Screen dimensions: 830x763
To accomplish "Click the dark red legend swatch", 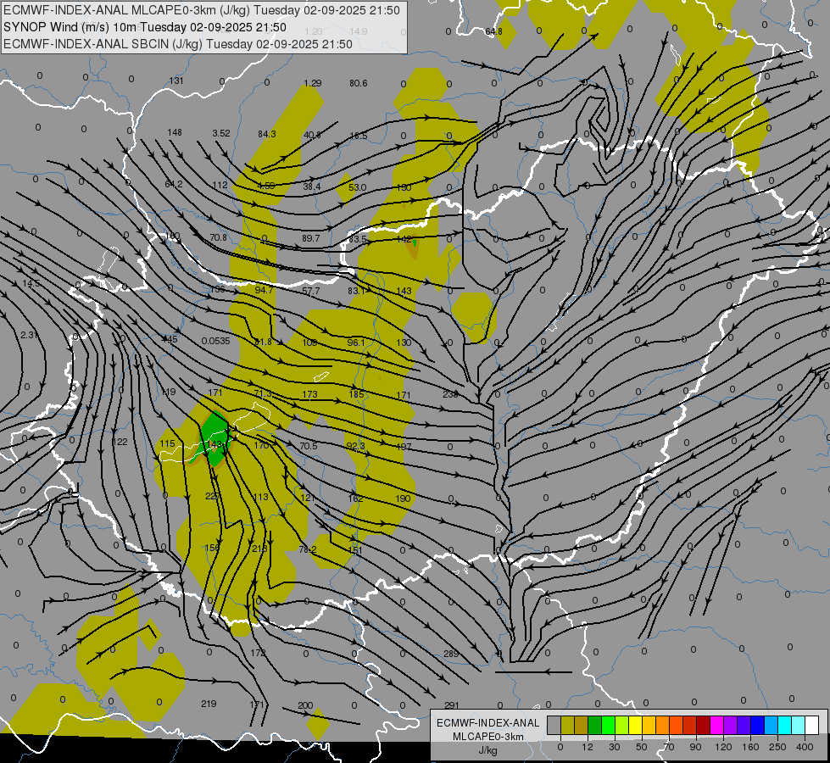I will (x=704, y=726).
